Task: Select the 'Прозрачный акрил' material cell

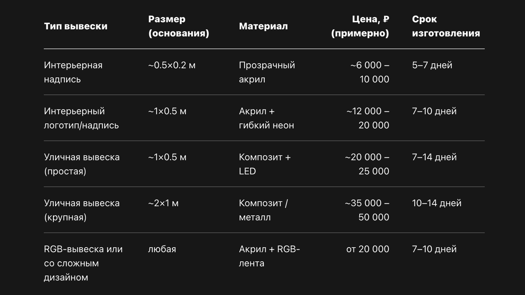Action: coord(267,72)
